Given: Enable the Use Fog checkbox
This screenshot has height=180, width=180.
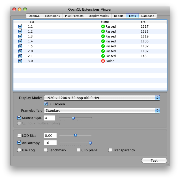Looking at the screenshot, I should [x=19, y=150].
